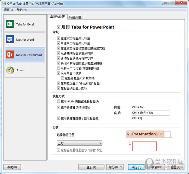The width and height of the screenshot is (189, 174).
Task: Select the Word icon in the sidebar
Action: coord(10,39)
